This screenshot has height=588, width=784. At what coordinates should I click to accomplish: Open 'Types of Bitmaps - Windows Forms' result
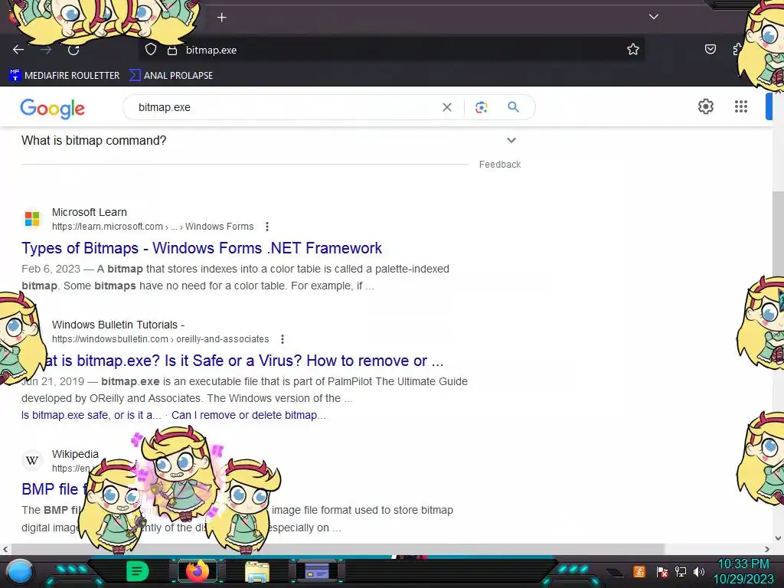click(201, 248)
